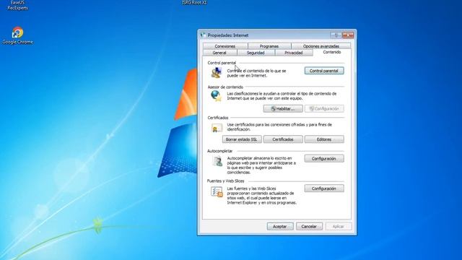The width and height of the screenshot is (462, 260).
Task: Click the Internet Properties title bar icon
Action: 203,35
